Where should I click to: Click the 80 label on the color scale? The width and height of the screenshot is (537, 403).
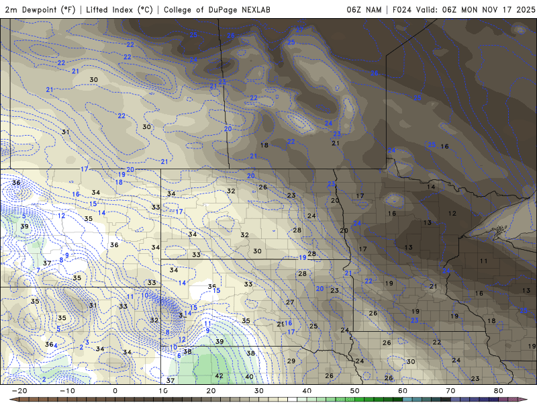click(499, 391)
